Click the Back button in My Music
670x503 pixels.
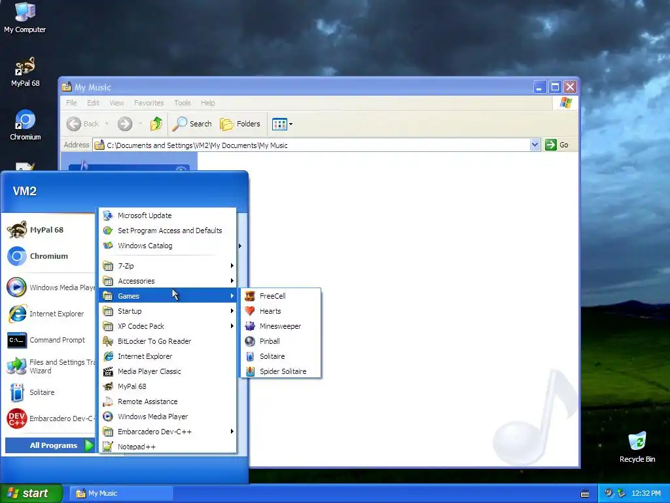click(83, 124)
